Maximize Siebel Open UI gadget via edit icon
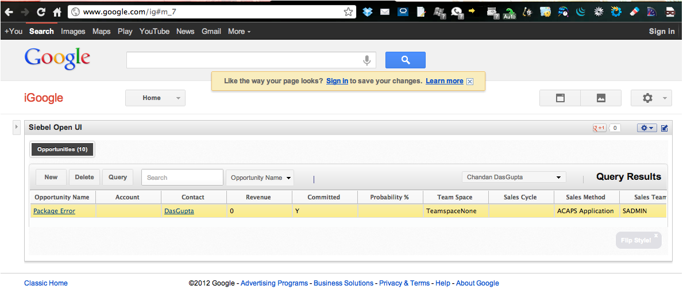This screenshot has height=289, width=683. [x=664, y=128]
